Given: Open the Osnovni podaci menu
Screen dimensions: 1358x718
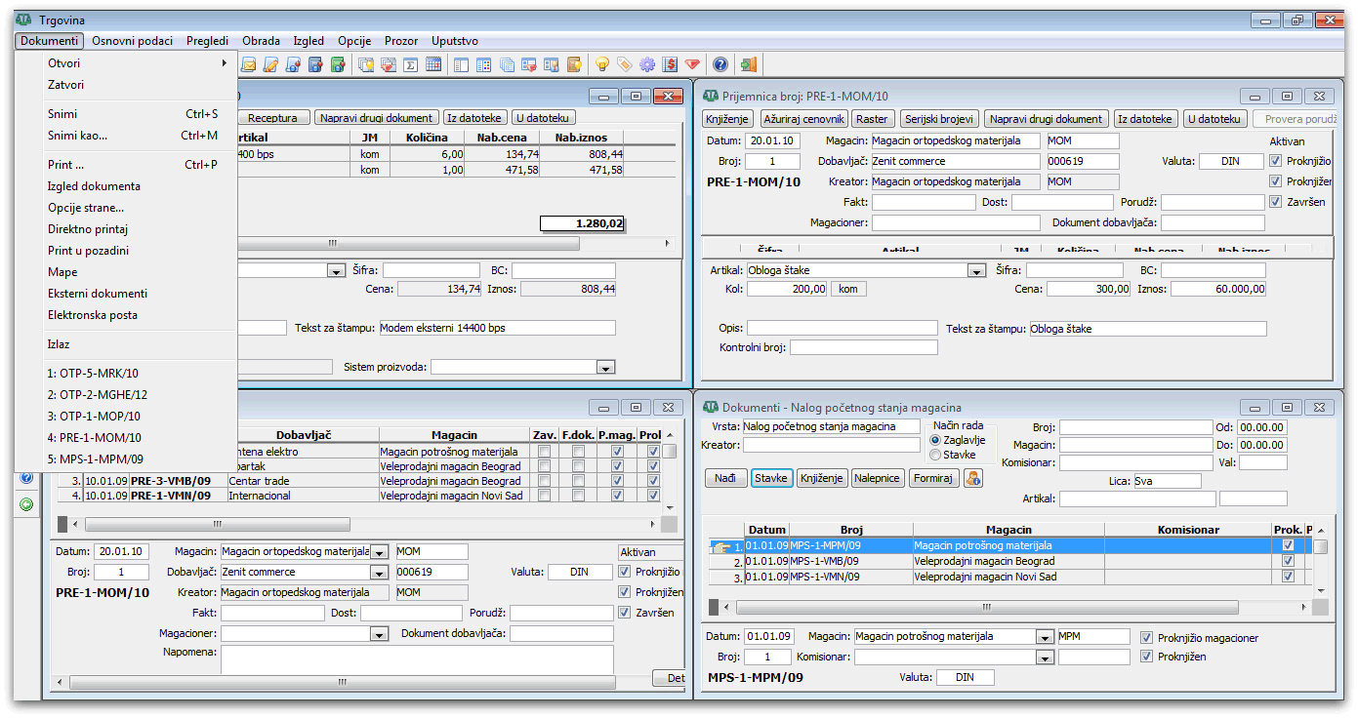Looking at the screenshot, I should (x=132, y=41).
